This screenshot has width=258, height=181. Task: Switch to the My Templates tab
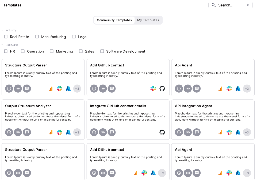click(x=148, y=20)
